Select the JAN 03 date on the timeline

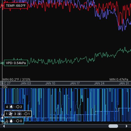pos(26,83)
